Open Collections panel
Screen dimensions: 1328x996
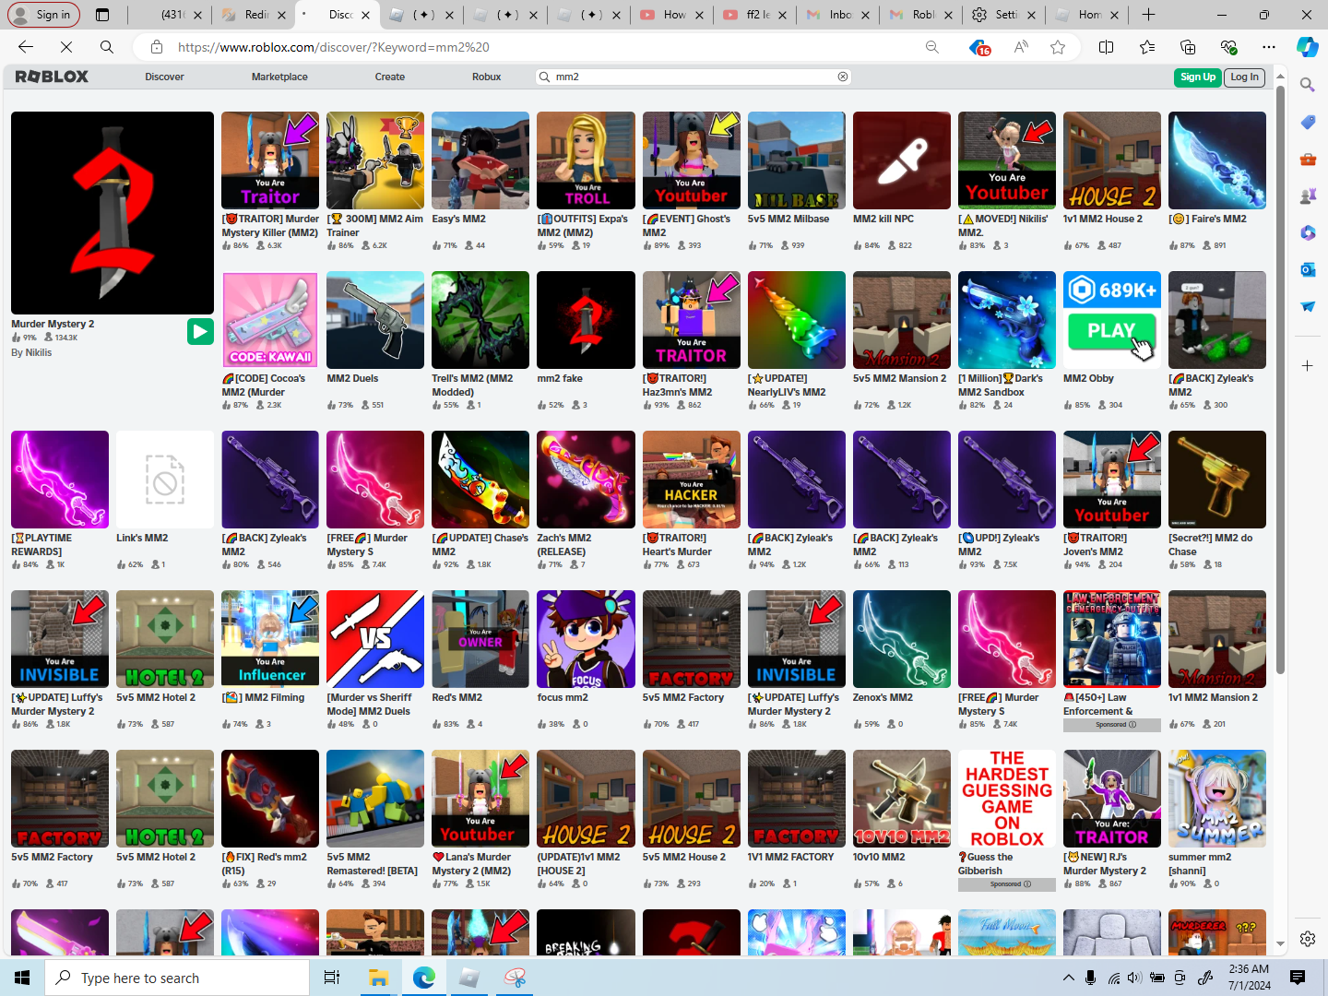pyautogui.click(x=1188, y=47)
